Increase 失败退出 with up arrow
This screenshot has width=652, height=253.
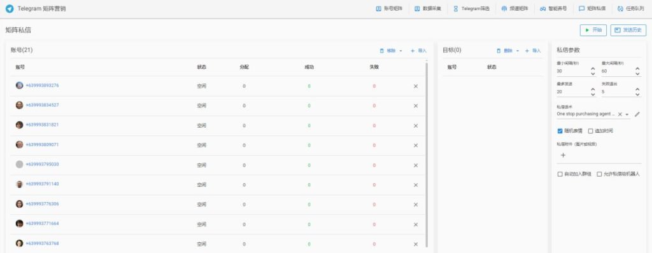(637, 89)
